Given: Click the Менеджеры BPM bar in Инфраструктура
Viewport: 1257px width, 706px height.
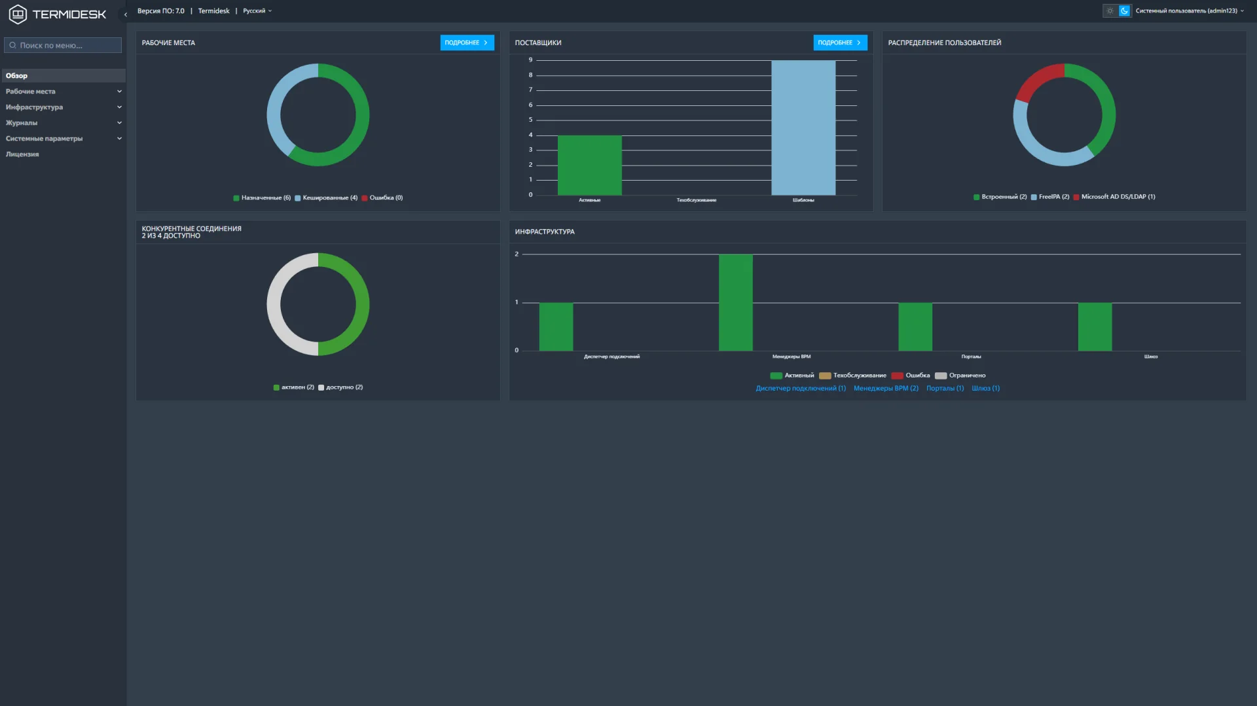Looking at the screenshot, I should (x=736, y=302).
